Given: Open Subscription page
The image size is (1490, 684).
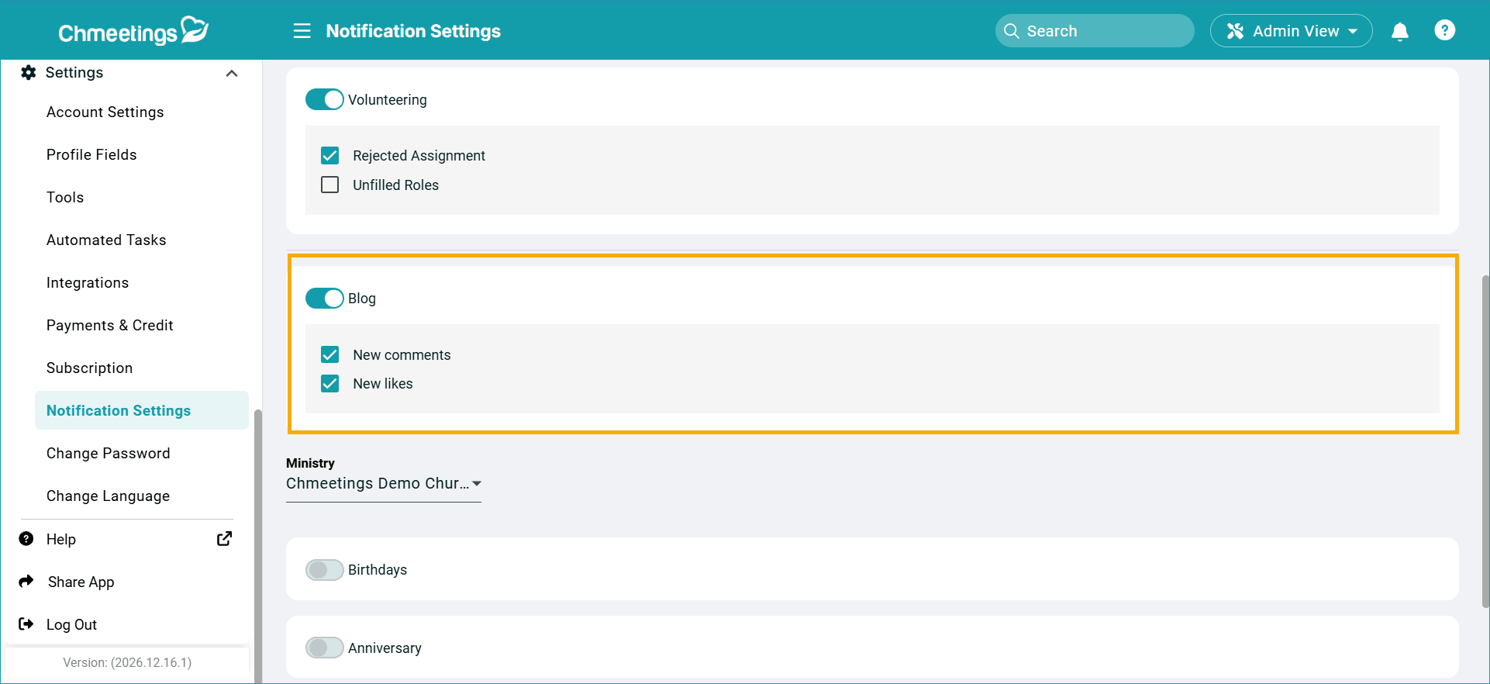Looking at the screenshot, I should point(89,368).
